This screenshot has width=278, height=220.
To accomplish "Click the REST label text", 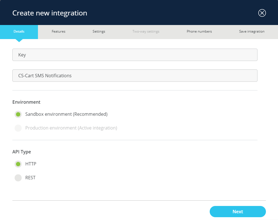I will (x=30, y=178).
